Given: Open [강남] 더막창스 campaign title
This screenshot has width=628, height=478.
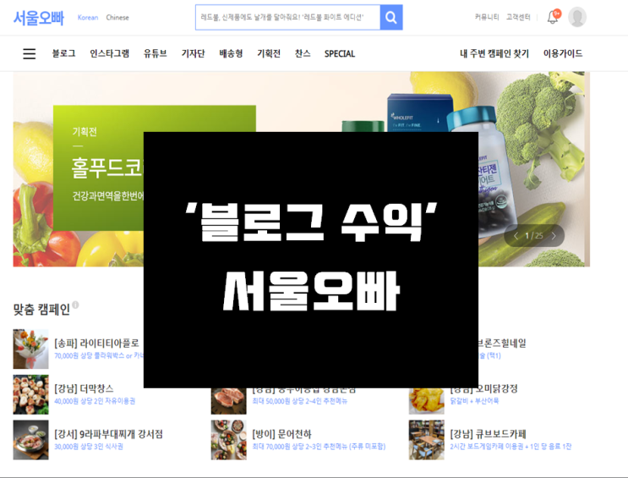Looking at the screenshot, I should (84, 388).
